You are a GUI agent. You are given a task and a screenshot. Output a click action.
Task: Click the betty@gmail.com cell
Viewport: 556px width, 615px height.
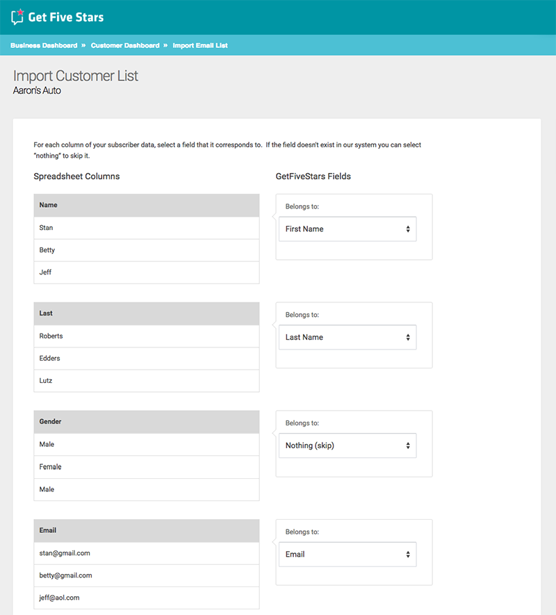pyautogui.click(x=147, y=575)
